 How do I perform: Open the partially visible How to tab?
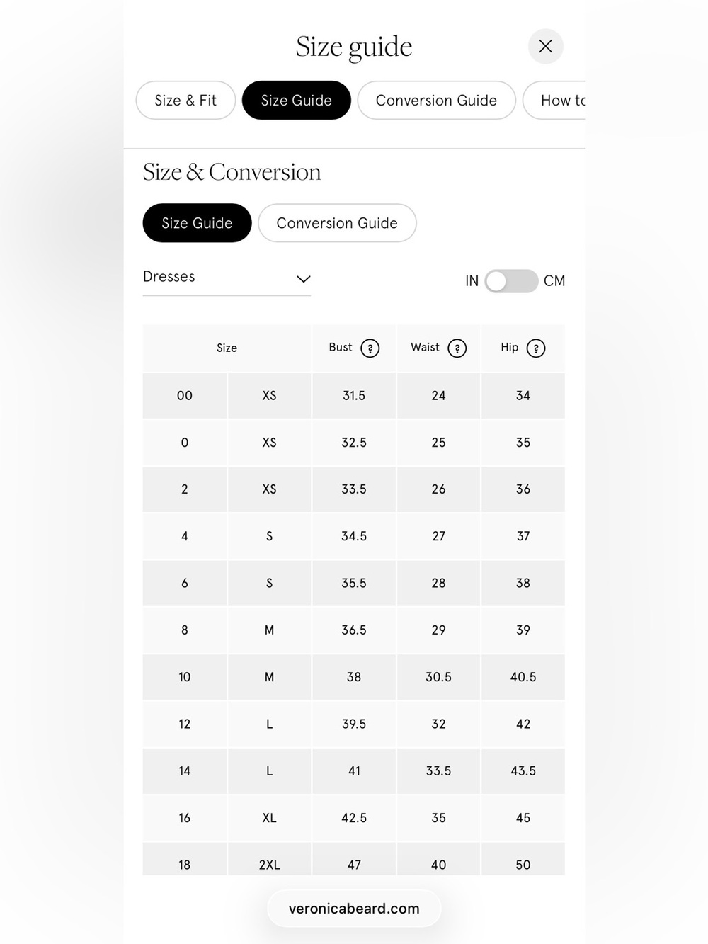pos(554,101)
